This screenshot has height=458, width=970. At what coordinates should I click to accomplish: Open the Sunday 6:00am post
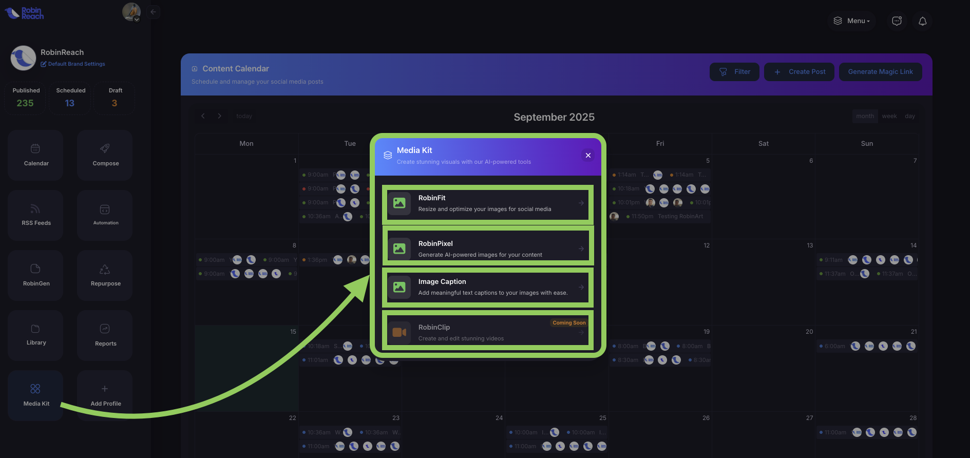(867, 346)
